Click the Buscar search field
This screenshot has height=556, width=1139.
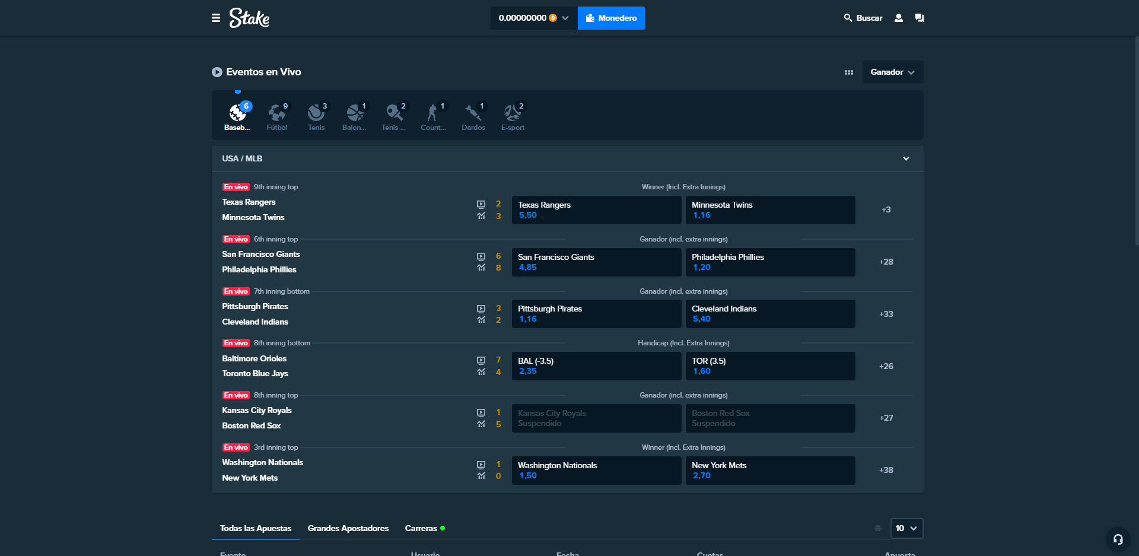(863, 18)
